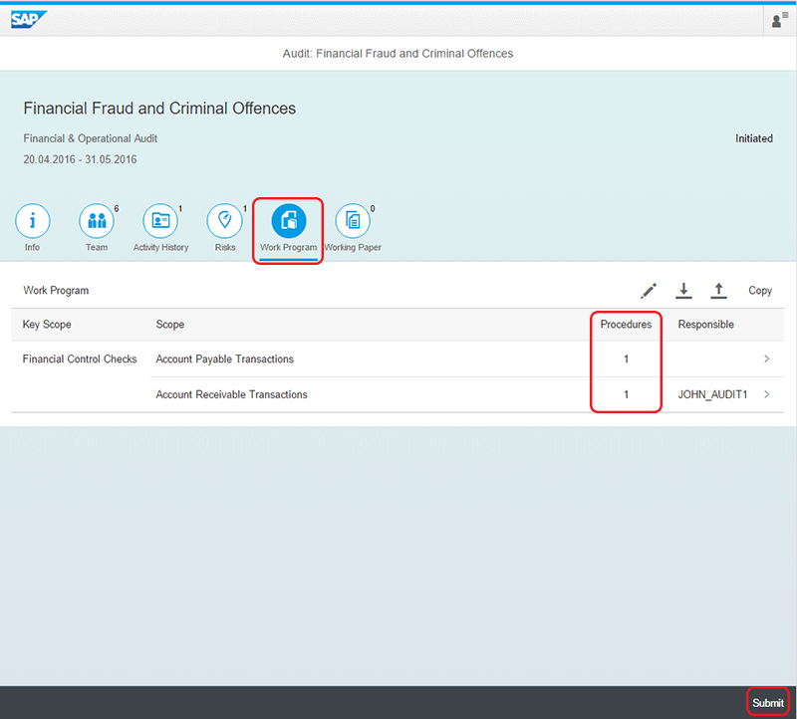
Task: Expand Account Receivable Transactions row chevron
Action: [766, 395]
